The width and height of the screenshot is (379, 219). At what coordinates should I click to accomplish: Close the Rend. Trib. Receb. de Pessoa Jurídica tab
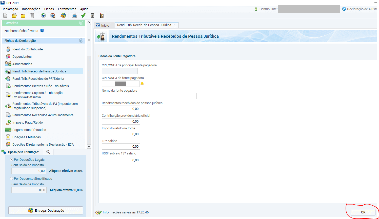click(x=174, y=25)
